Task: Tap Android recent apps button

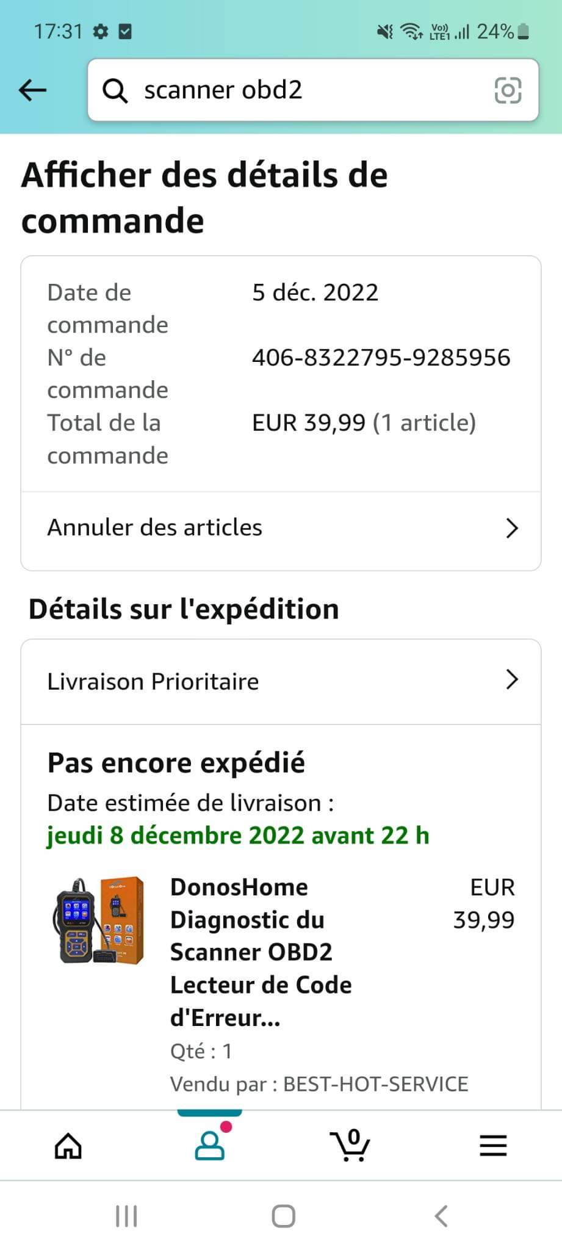Action: [x=126, y=1216]
